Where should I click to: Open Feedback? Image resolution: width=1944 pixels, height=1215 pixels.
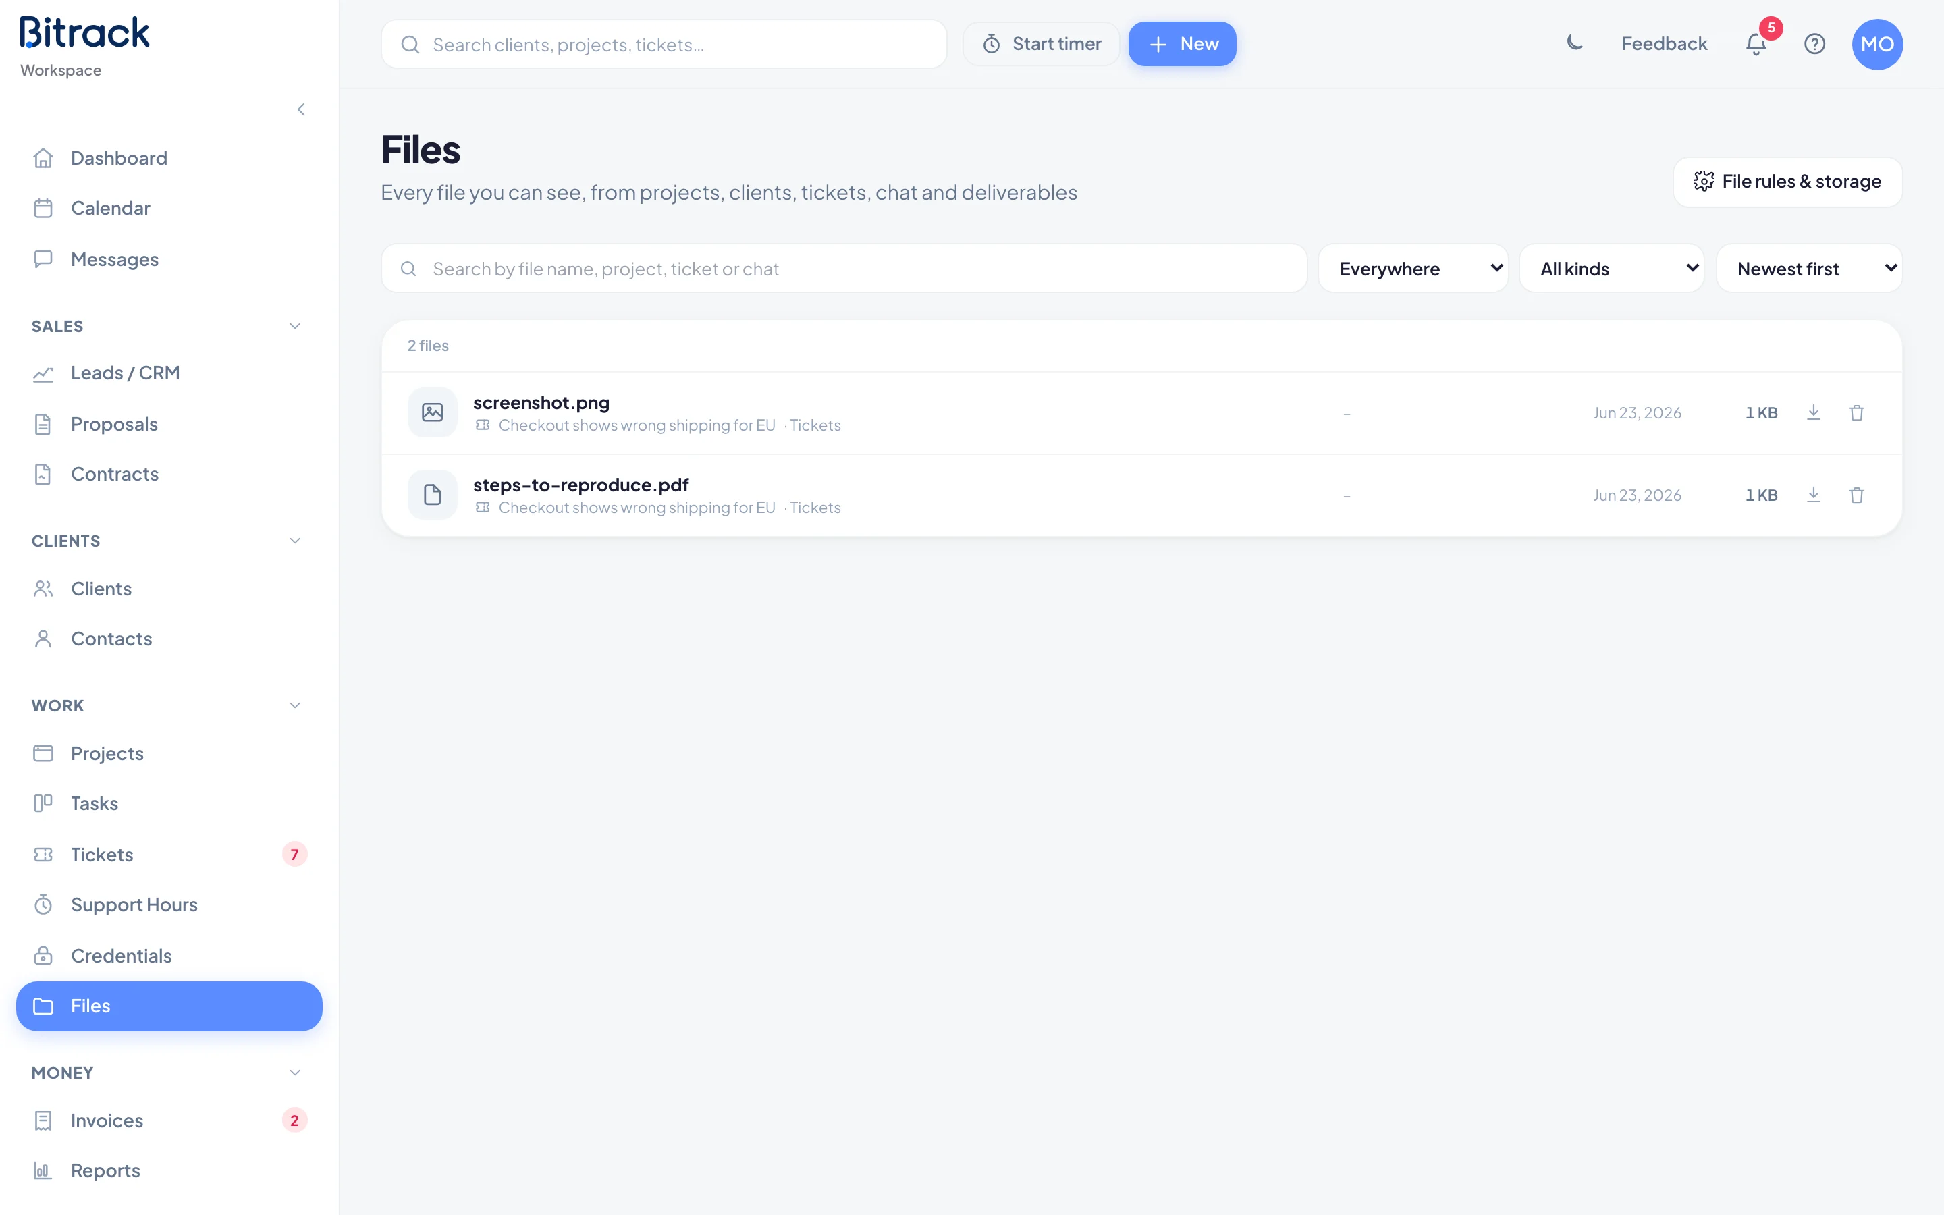coord(1664,43)
